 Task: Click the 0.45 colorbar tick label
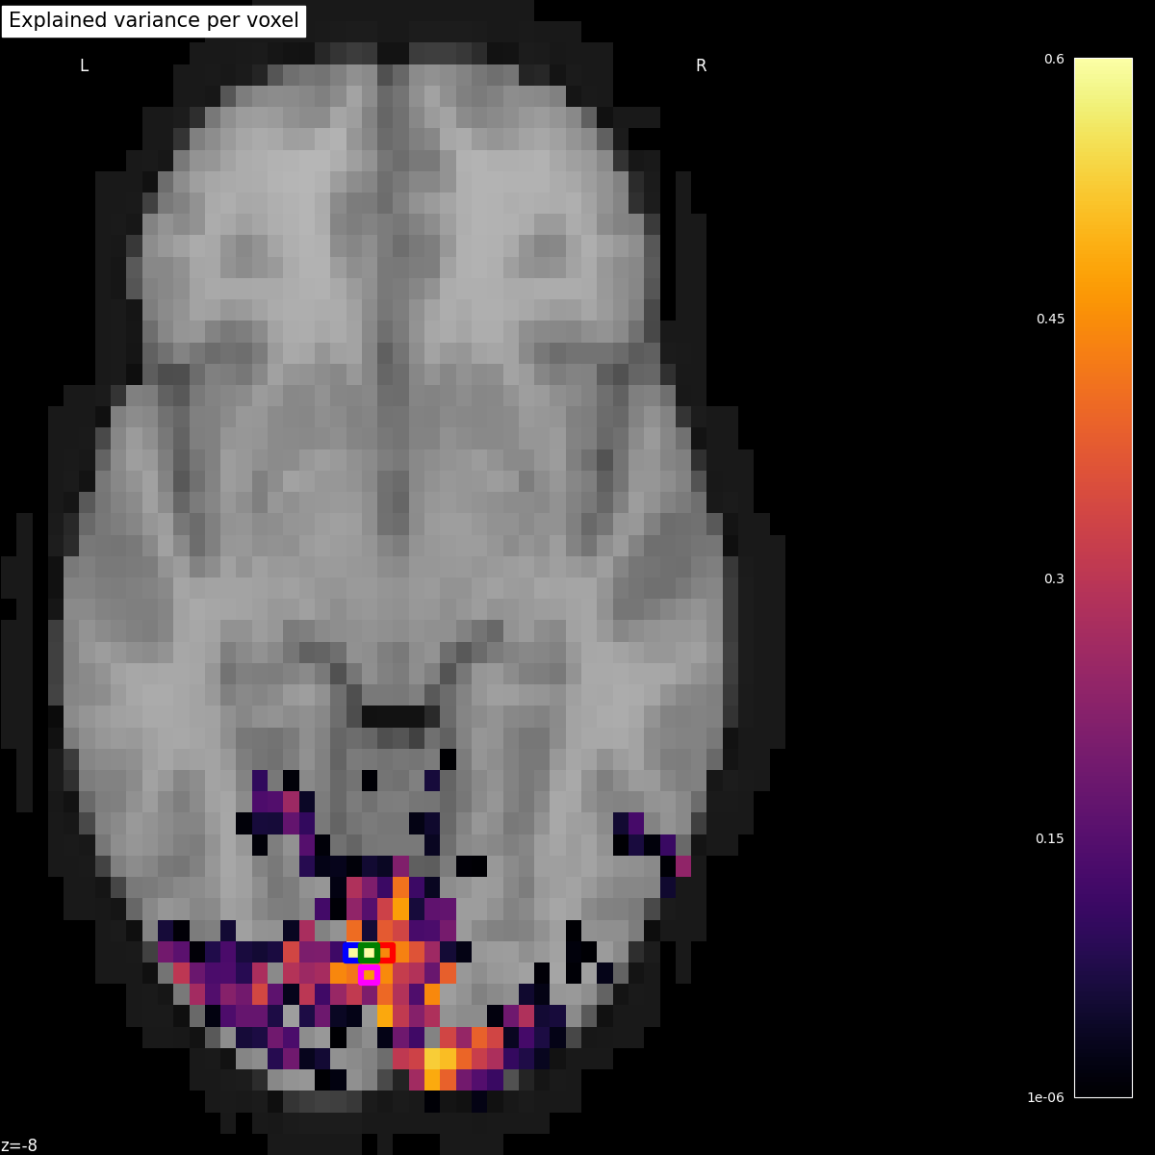[x=1050, y=319]
